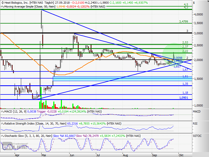The width and height of the screenshot is (209, 157).
Task: Click the 2,5000 price axis tick
Action: point(199,45)
